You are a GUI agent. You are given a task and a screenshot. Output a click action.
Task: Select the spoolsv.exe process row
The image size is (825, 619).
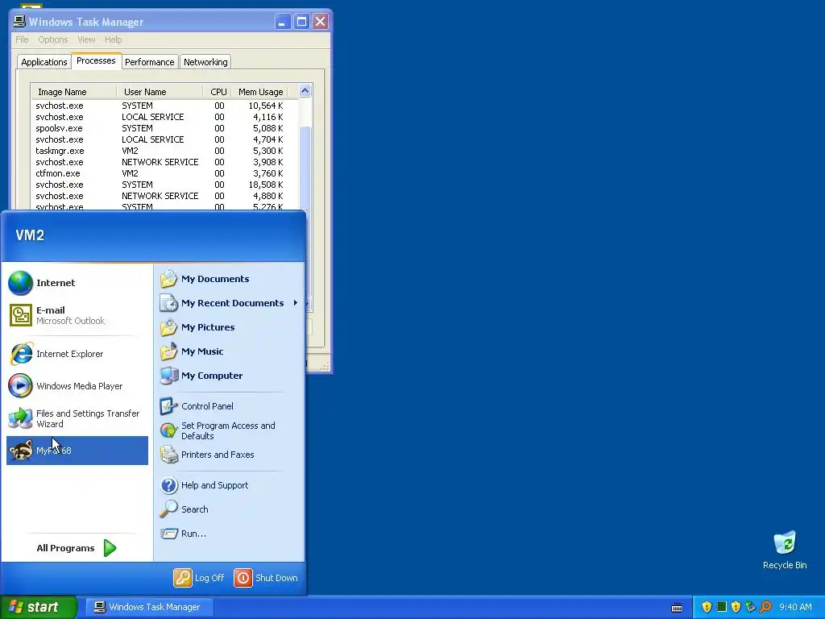coord(164,128)
